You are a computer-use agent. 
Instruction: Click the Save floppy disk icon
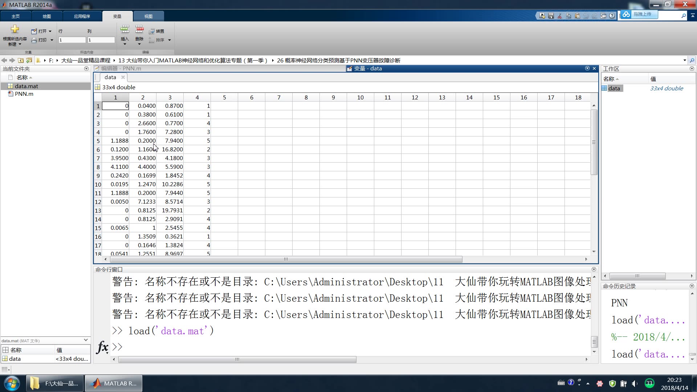(551, 16)
